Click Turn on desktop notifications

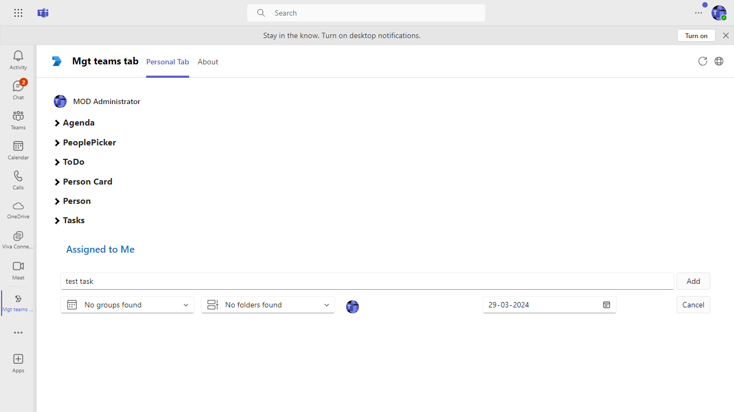point(696,35)
